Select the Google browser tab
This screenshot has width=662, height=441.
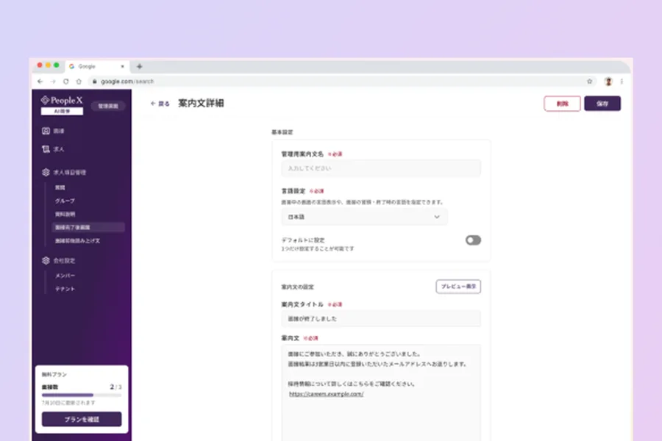click(x=97, y=66)
